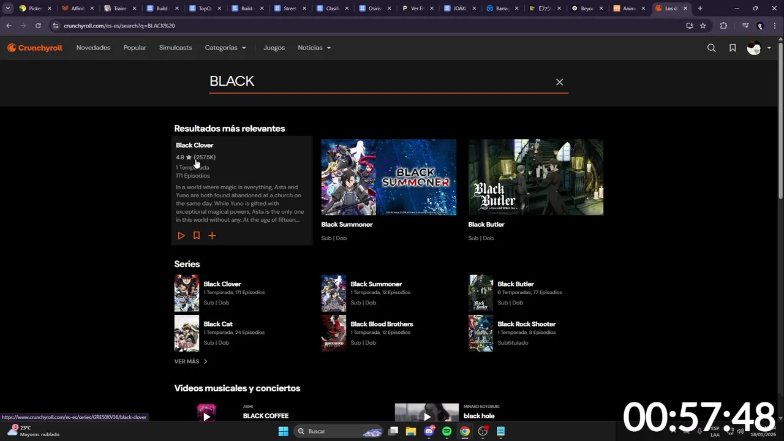Open the Black Summoner banner thumbnail
This screenshot has width=784, height=441.
tap(389, 177)
